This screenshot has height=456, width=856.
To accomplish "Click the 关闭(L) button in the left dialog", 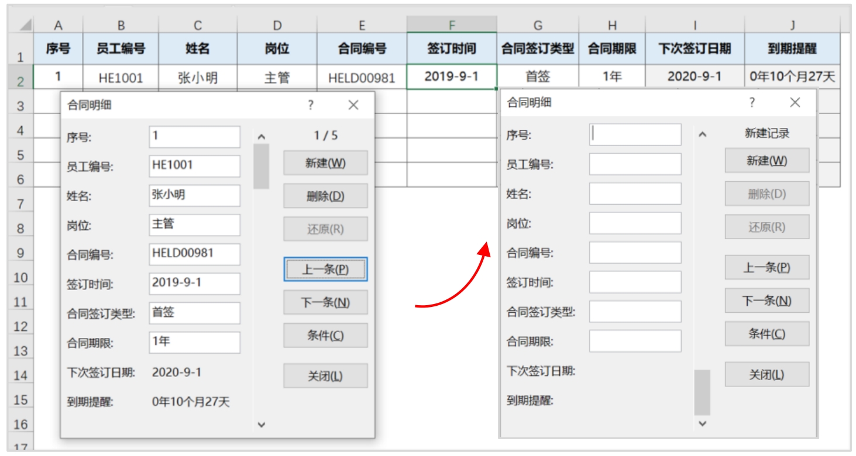I will tap(325, 376).
